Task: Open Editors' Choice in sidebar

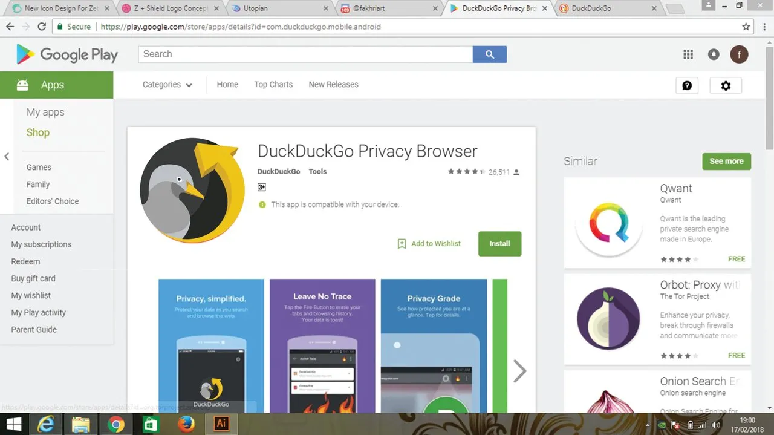Action: click(53, 201)
